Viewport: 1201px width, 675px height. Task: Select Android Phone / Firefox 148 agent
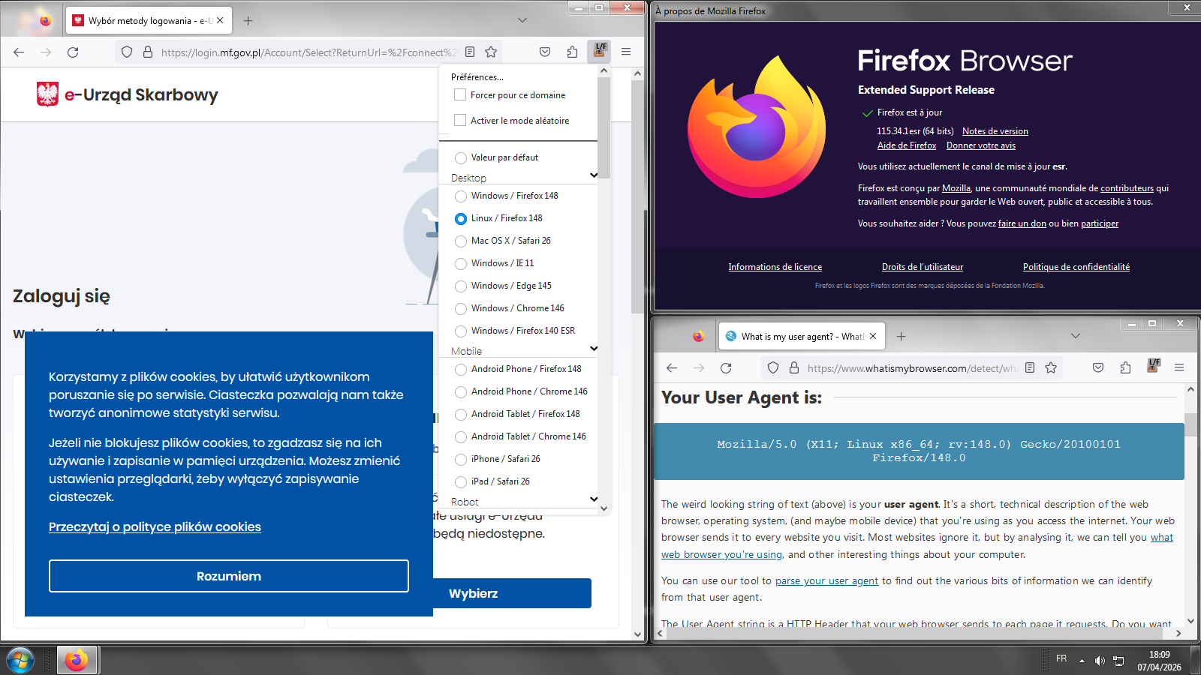point(461,370)
